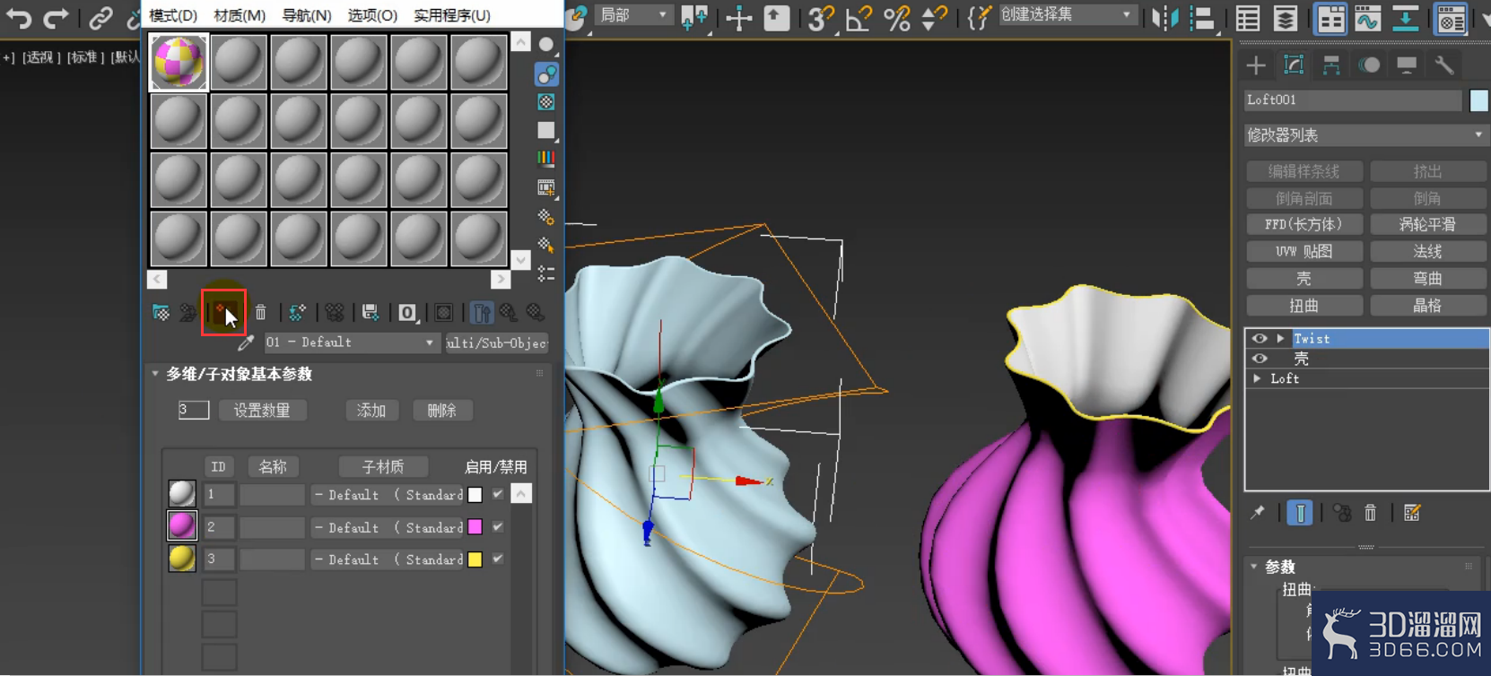Expand Loft object sub-levels arrow
This screenshot has height=676, width=1491.
(1258, 378)
